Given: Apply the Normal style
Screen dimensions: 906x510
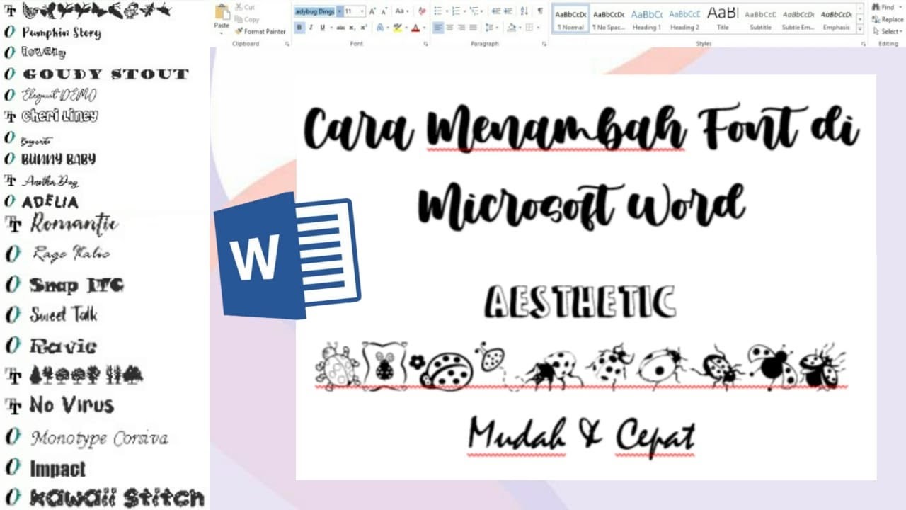Looking at the screenshot, I should coord(570,18).
